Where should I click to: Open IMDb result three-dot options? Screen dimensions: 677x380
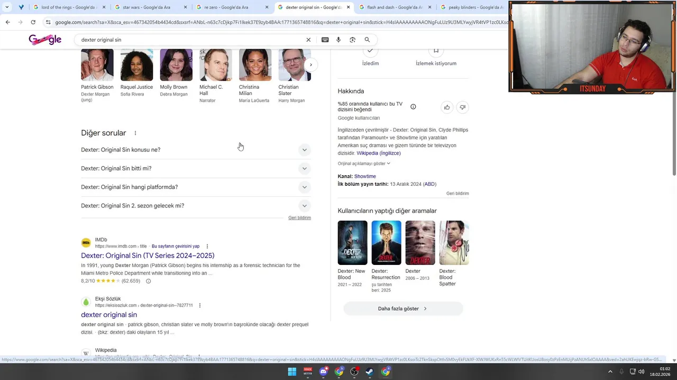(207, 246)
